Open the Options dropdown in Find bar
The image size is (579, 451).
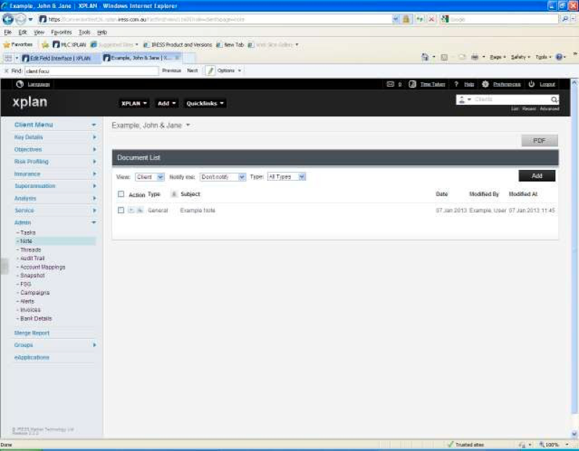[229, 70]
